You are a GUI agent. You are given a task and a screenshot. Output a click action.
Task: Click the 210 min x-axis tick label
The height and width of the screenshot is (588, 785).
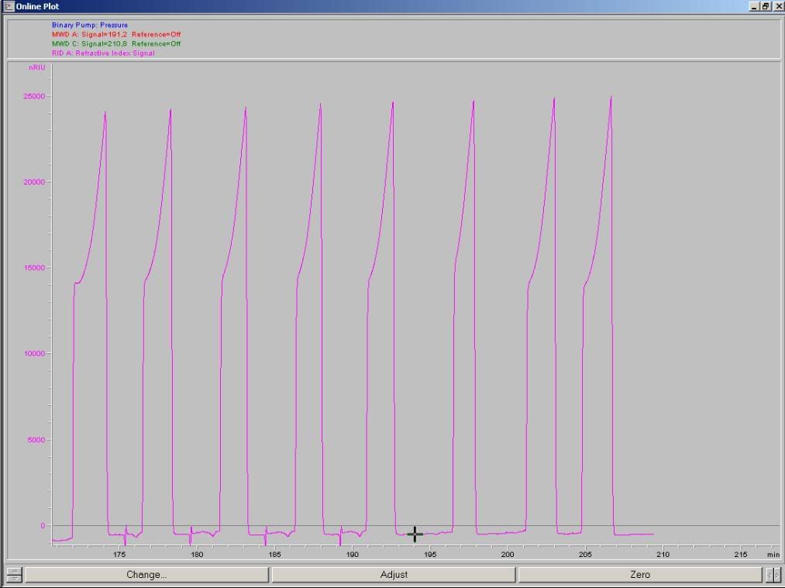pyautogui.click(x=663, y=555)
